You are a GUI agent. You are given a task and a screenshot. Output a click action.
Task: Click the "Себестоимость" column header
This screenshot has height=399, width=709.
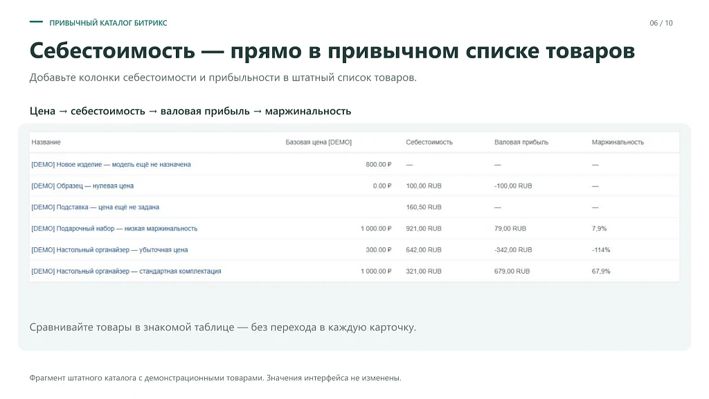coord(429,142)
